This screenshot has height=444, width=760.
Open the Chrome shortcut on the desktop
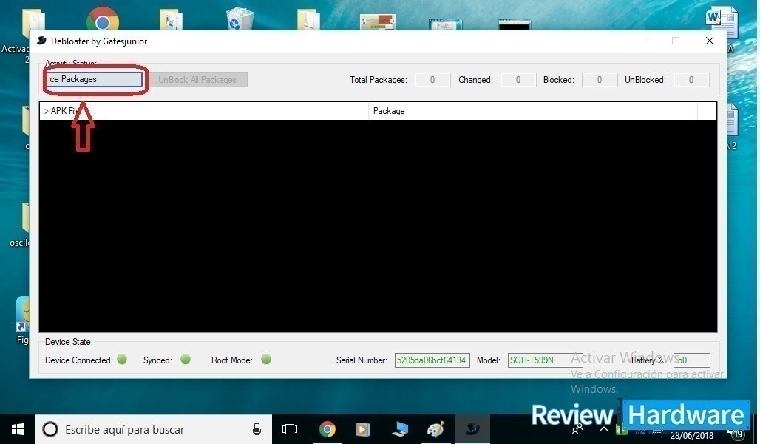coord(103,19)
